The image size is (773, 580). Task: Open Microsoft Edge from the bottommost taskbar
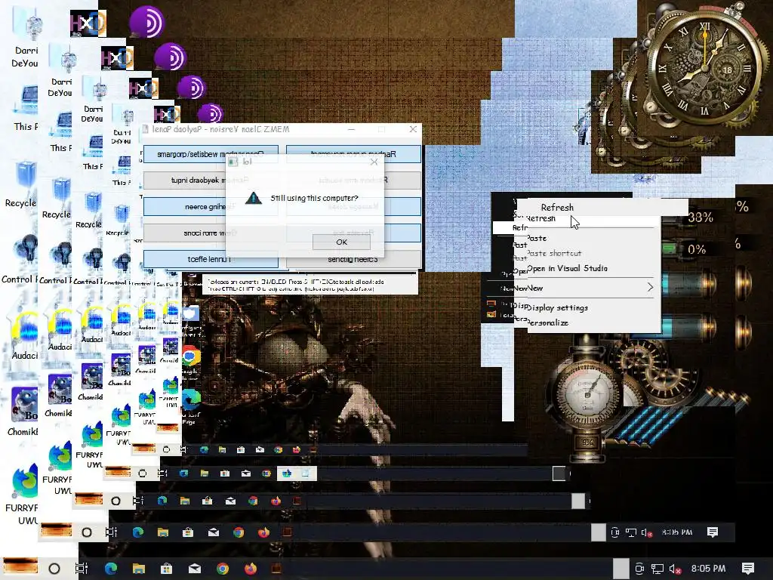tap(111, 569)
